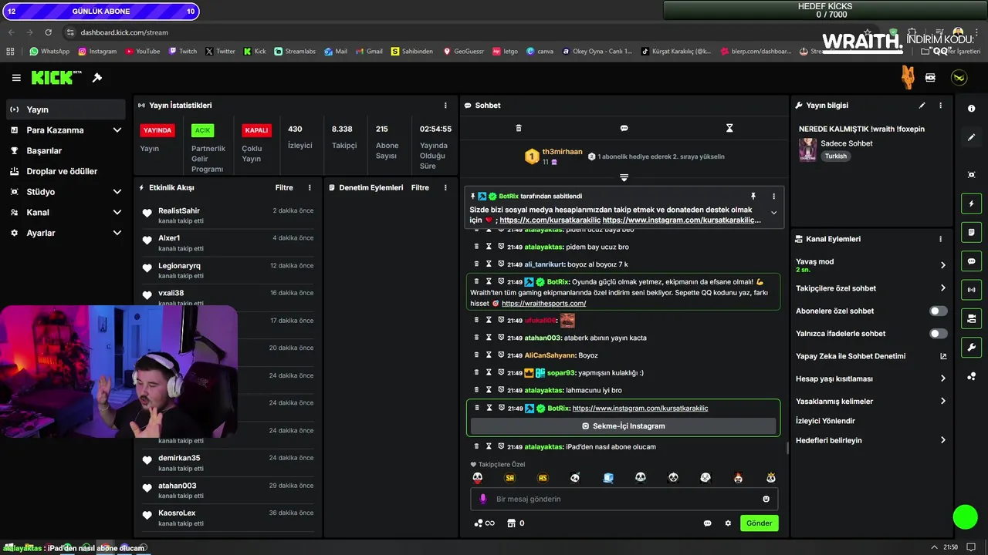Open the hamburger menu beside the Kick logo
This screenshot has width=988, height=555.
(x=16, y=78)
